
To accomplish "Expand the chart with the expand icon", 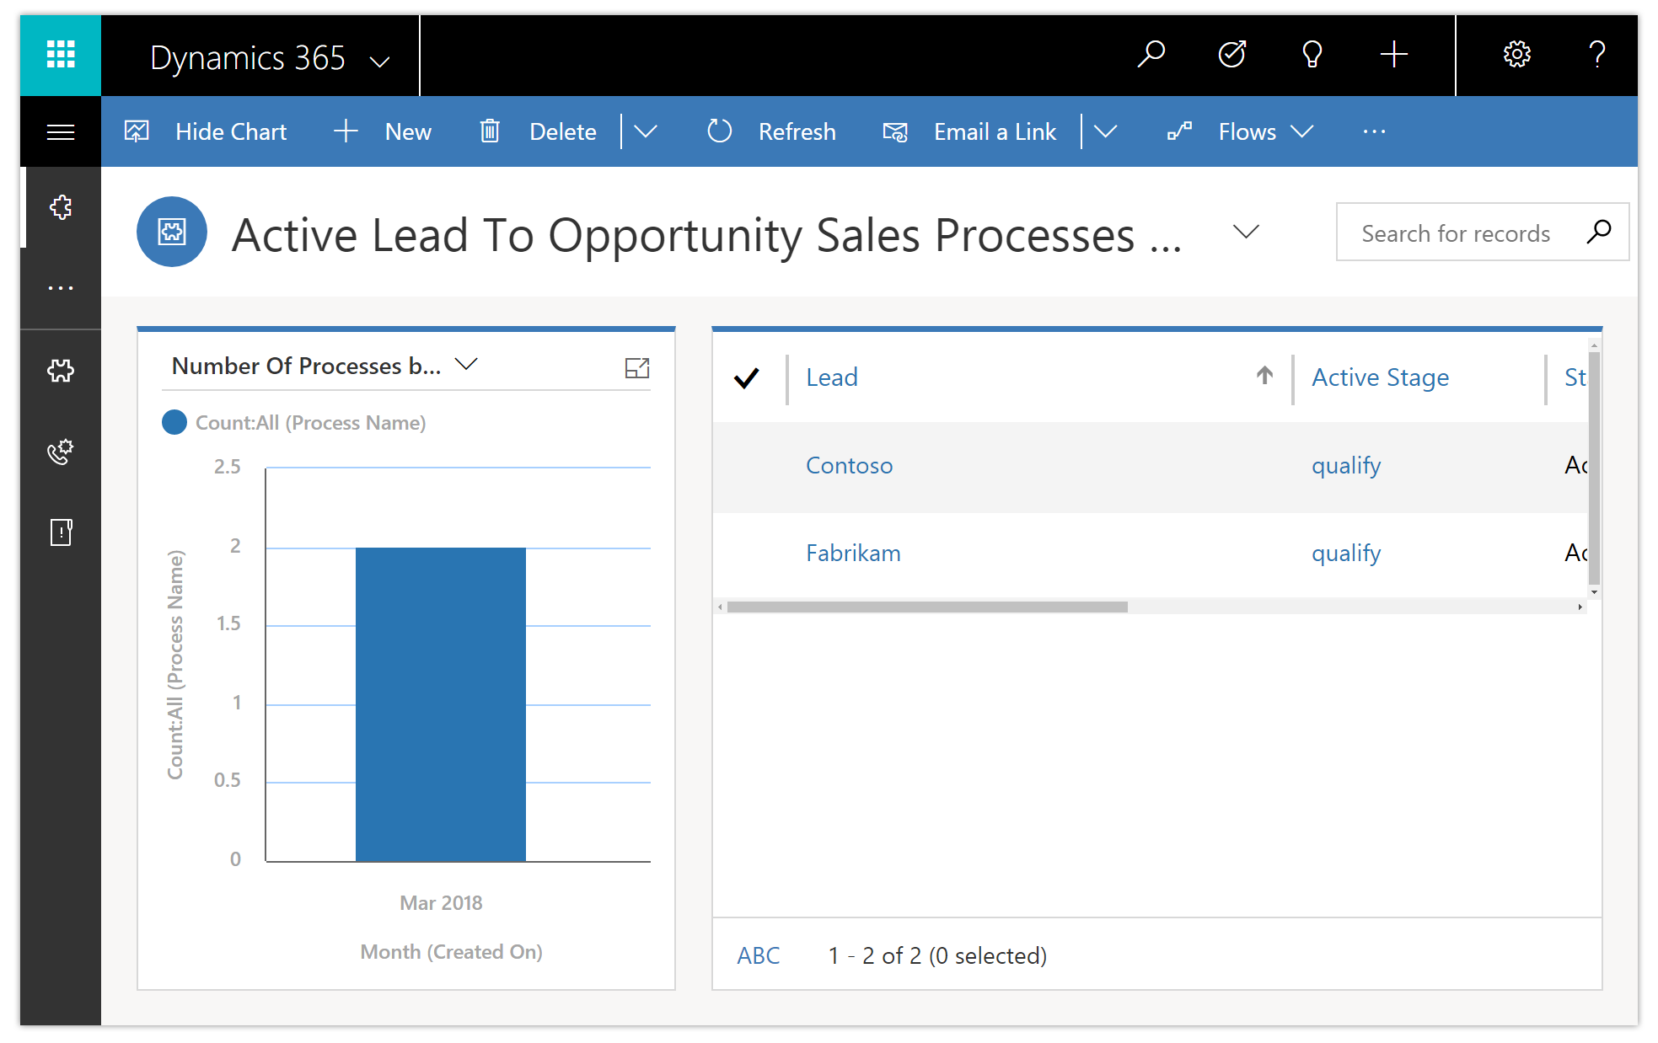I will tap(637, 367).
